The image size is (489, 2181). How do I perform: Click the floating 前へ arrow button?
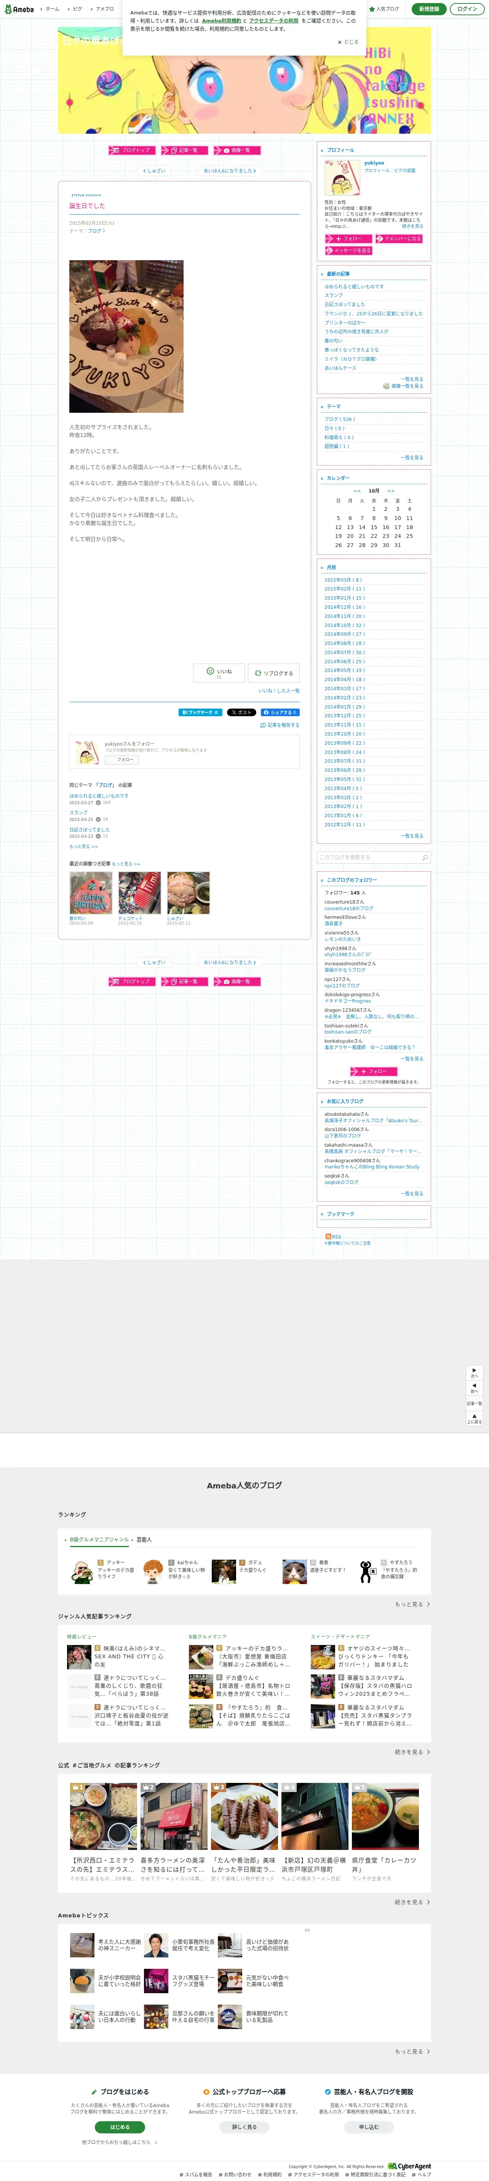[475, 1388]
